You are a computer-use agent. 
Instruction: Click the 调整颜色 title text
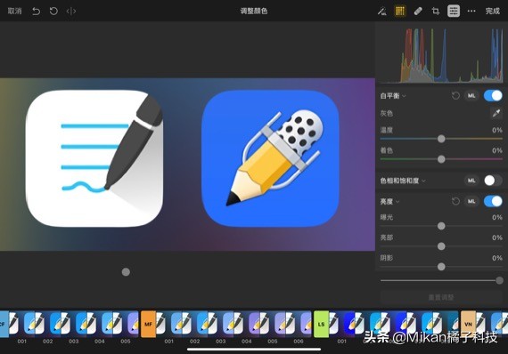254,11
